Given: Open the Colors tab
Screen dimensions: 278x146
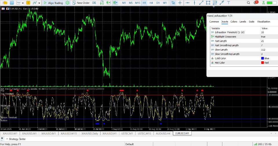Looking at the screenshot, I should click(x=234, y=22).
